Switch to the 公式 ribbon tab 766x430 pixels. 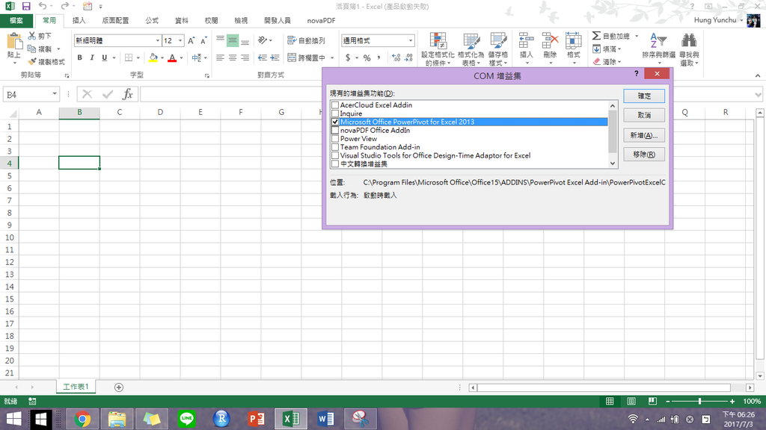151,20
